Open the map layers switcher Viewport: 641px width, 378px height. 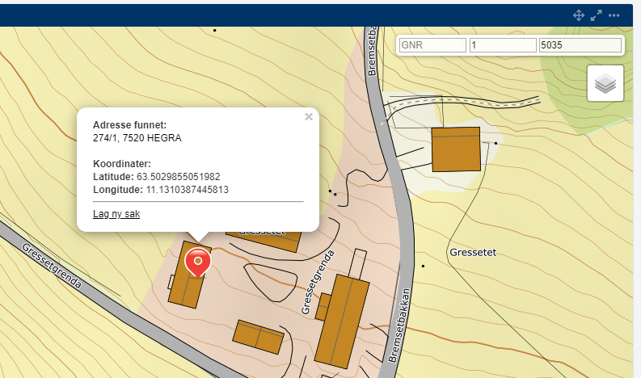point(605,83)
